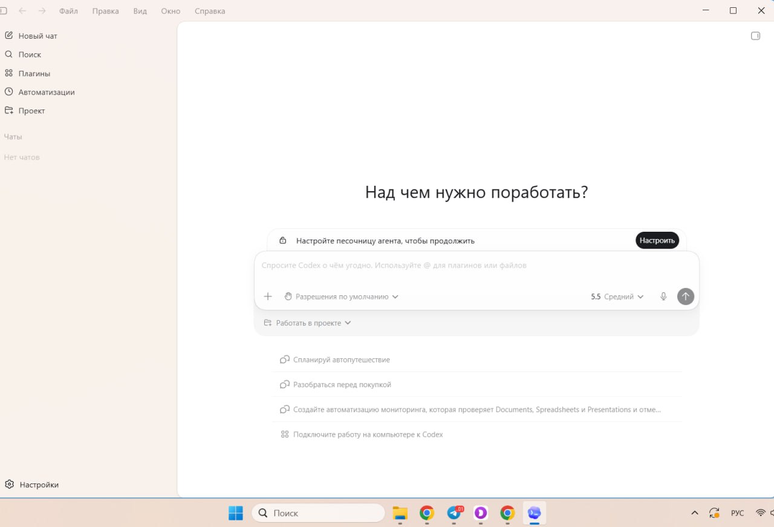
Task: Open Новый чат from the sidebar
Action: [x=37, y=36]
